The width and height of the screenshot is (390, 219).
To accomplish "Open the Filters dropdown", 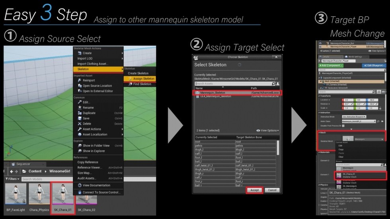I will [x=12, y=179].
